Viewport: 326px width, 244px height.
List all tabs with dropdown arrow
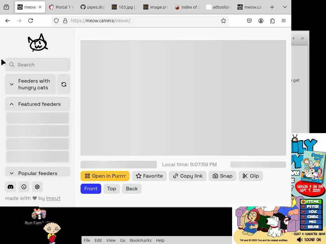pos(285,7)
